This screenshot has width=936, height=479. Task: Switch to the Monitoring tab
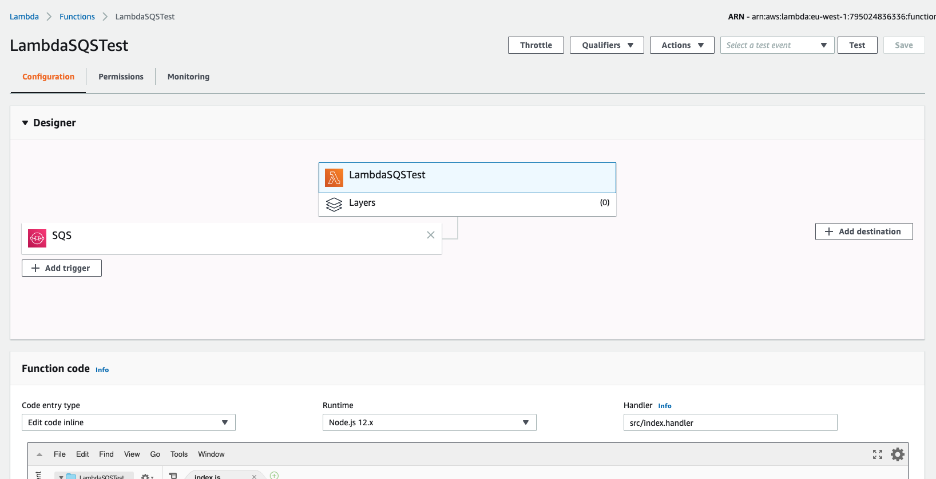pos(188,77)
